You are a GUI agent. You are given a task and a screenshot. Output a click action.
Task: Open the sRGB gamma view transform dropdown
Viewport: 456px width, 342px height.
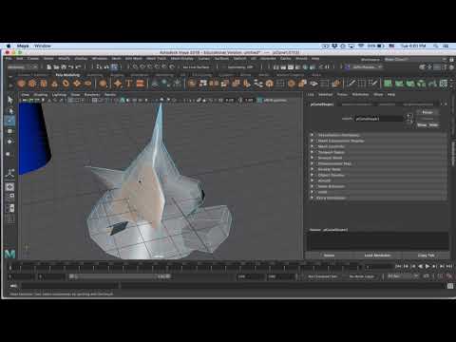pos(275,101)
